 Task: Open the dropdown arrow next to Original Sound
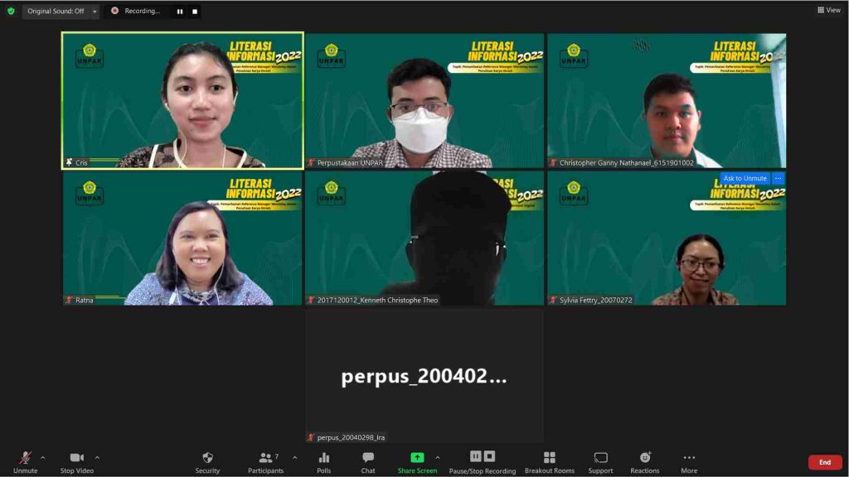coord(95,12)
